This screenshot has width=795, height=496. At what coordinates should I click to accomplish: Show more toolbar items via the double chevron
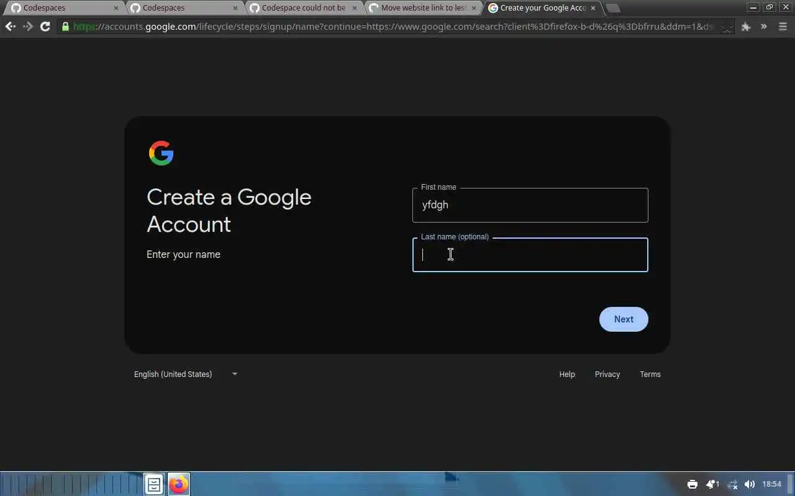(x=764, y=27)
